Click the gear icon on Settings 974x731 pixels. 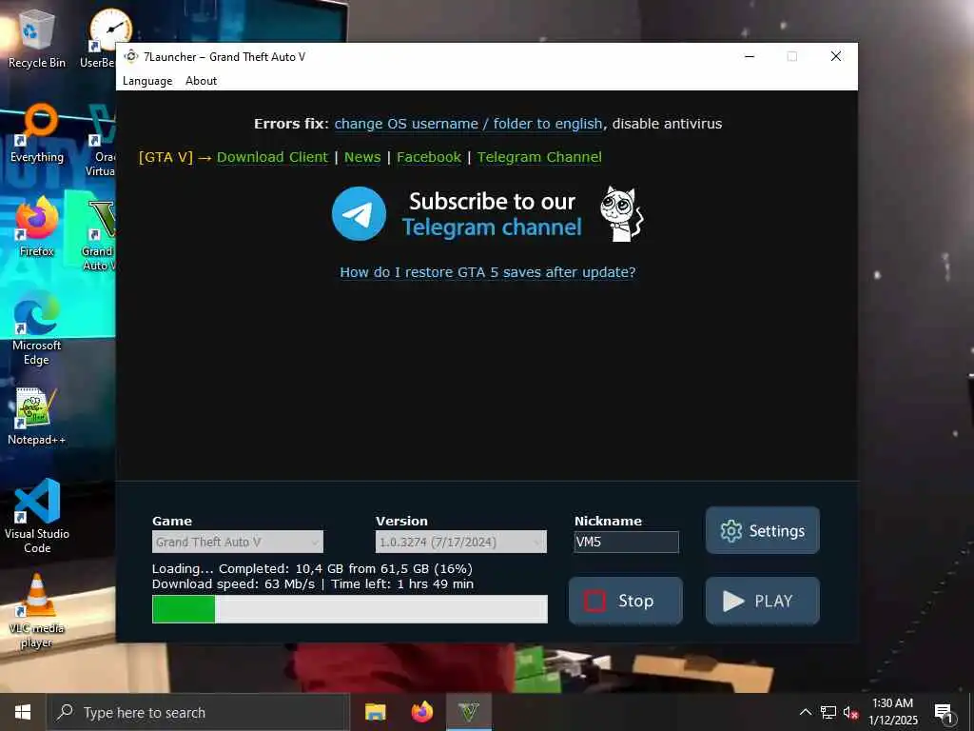point(731,531)
